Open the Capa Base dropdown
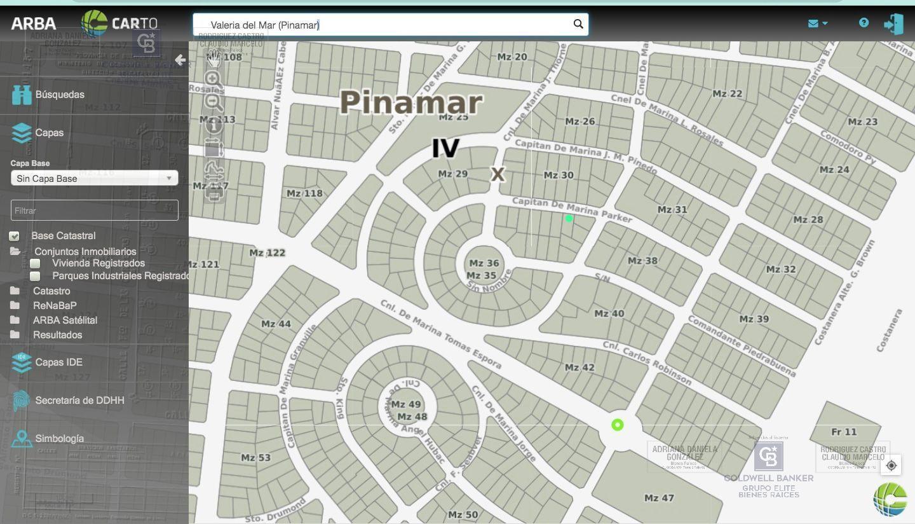915x524 pixels. (x=94, y=178)
